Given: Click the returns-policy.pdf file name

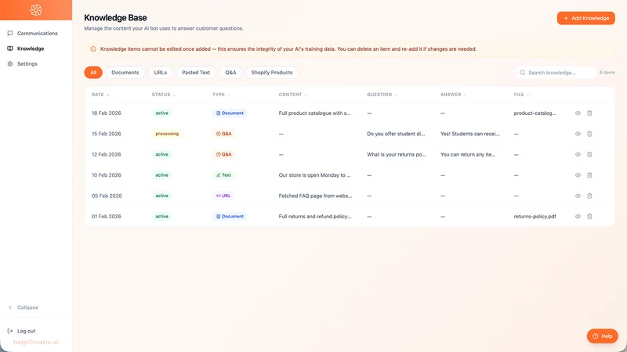Looking at the screenshot, I should 535,217.
